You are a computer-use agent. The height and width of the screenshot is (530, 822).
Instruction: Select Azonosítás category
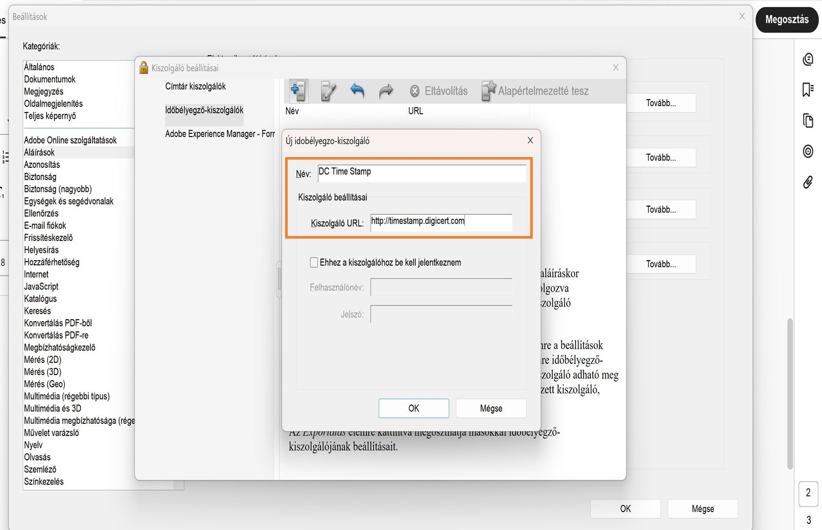[42, 165]
